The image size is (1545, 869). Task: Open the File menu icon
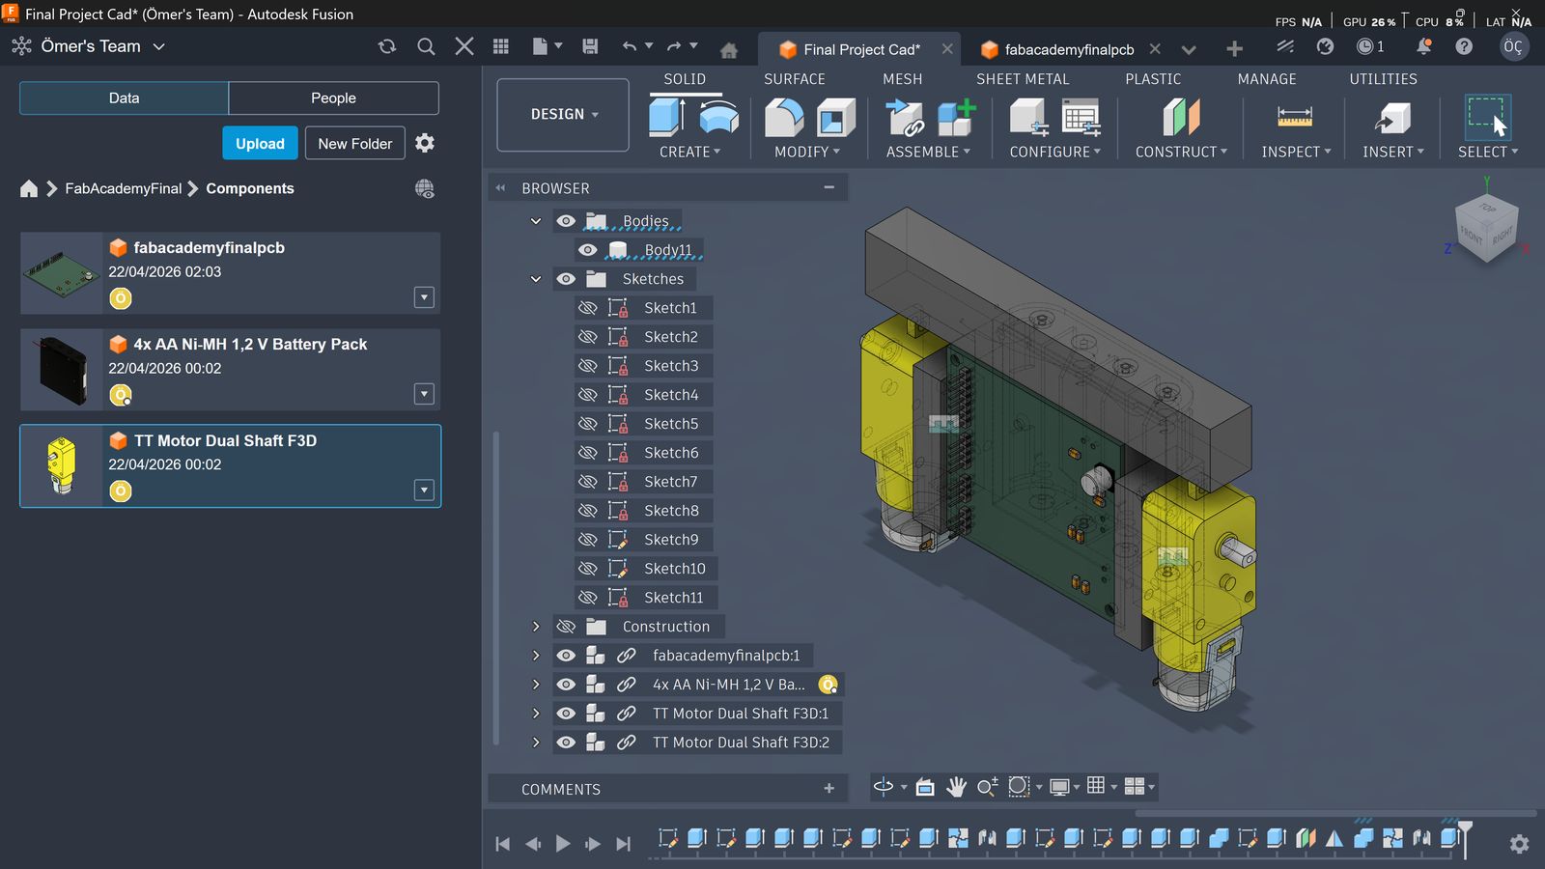[547, 46]
